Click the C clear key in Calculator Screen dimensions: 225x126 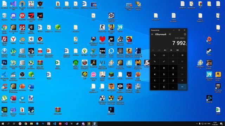[x=173, y=55]
